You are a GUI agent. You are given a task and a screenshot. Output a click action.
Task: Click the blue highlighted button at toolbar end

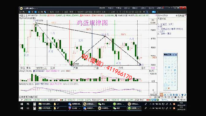154,12
